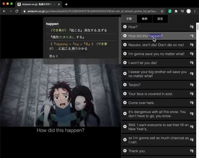Play the "Nezuko, don't die!" subtitle line

[x=125, y=45]
